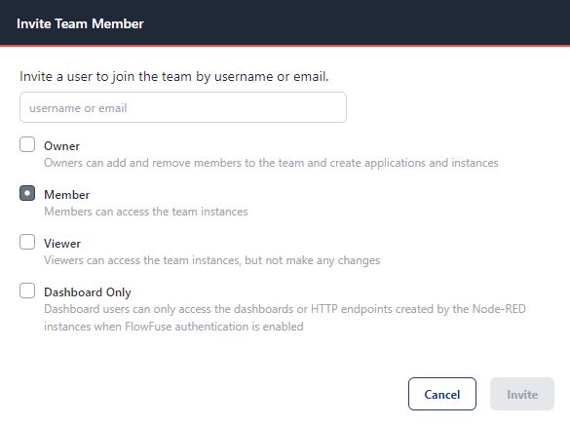Click the bold "Member" label text

click(x=67, y=195)
